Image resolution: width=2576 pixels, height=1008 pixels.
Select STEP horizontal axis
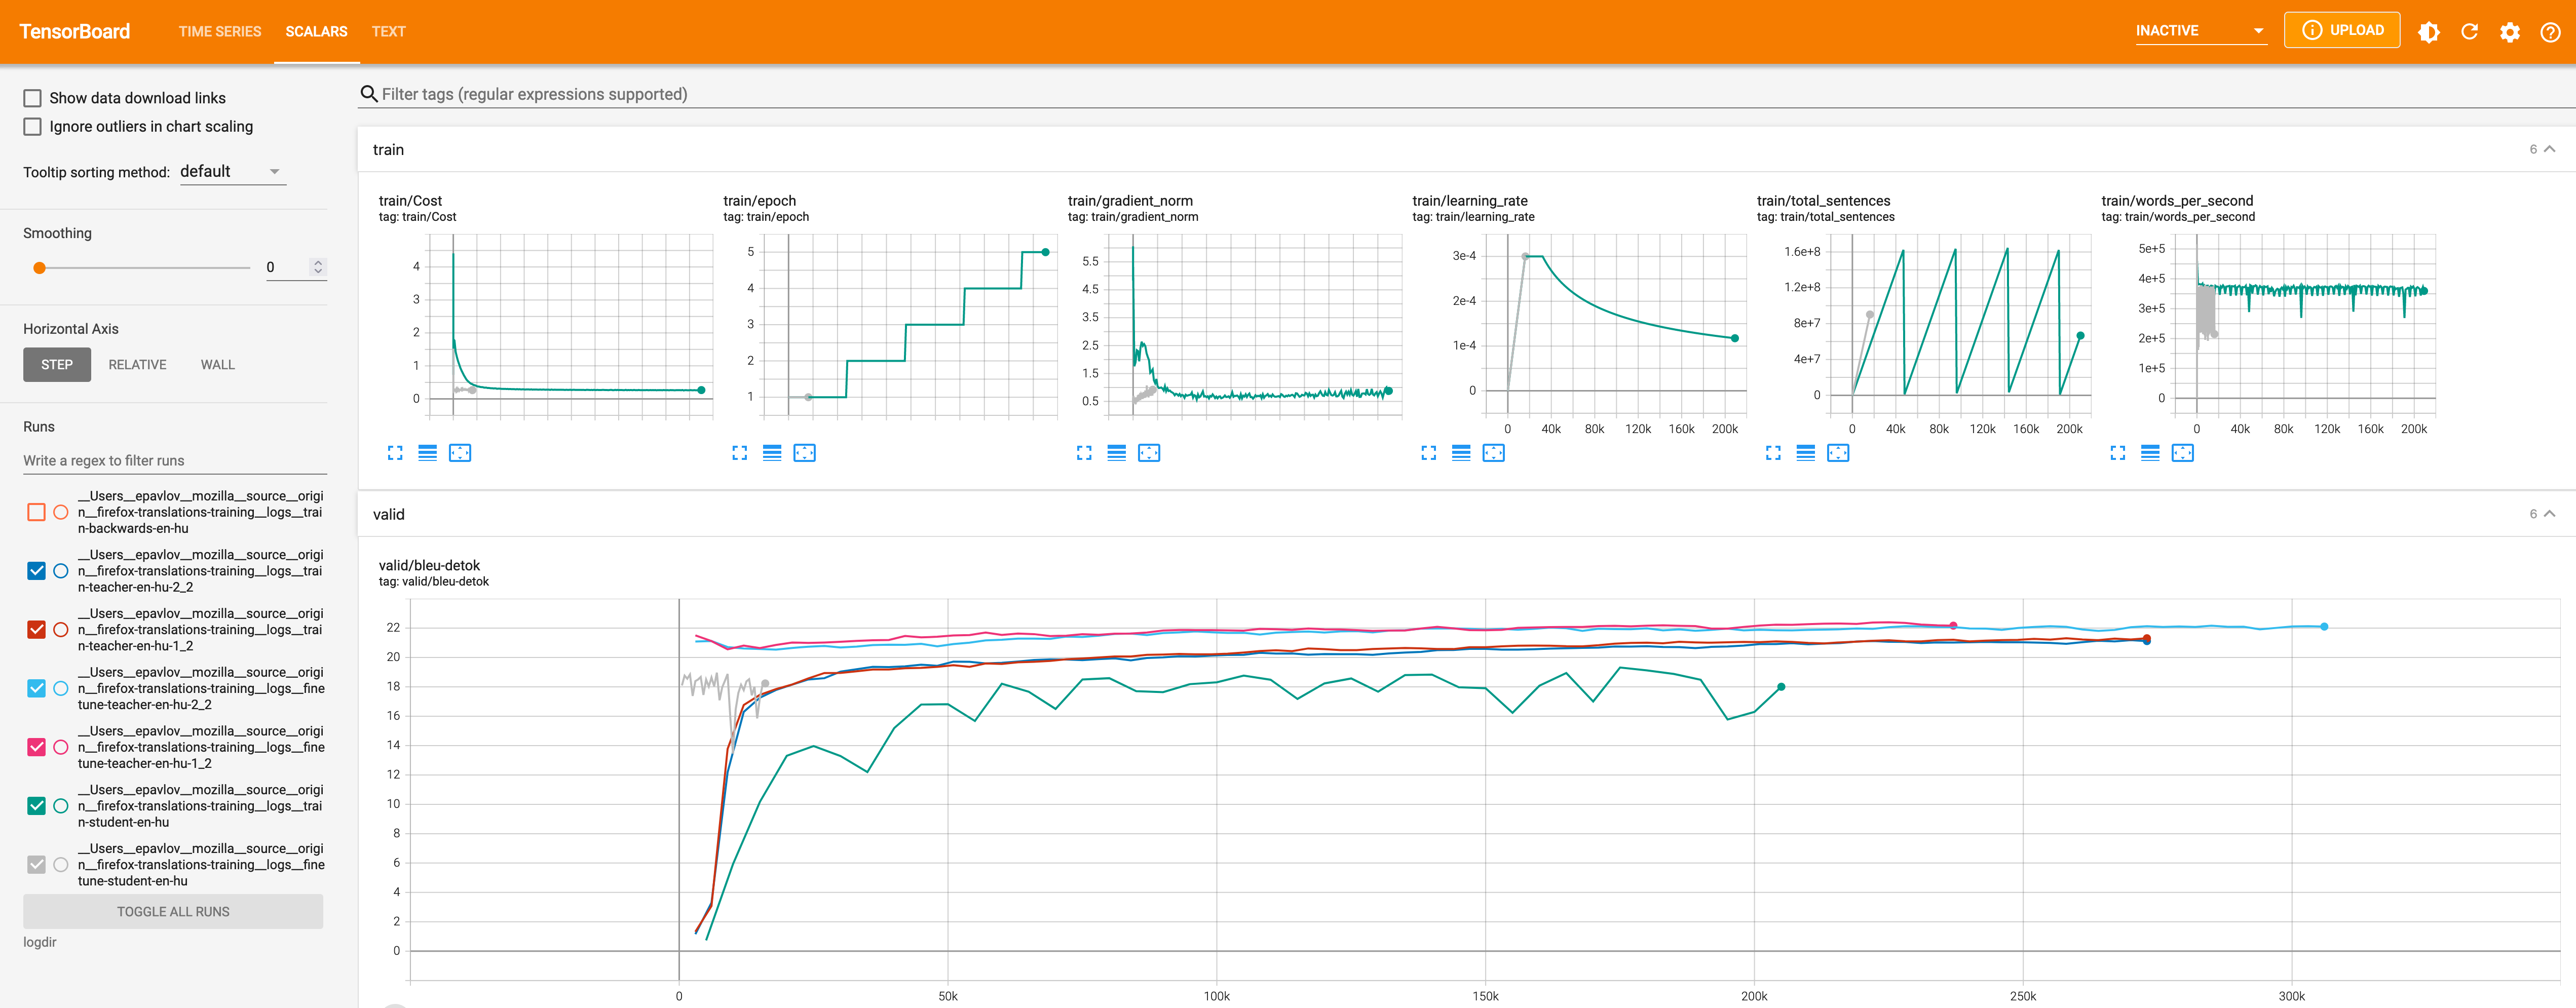[57, 365]
